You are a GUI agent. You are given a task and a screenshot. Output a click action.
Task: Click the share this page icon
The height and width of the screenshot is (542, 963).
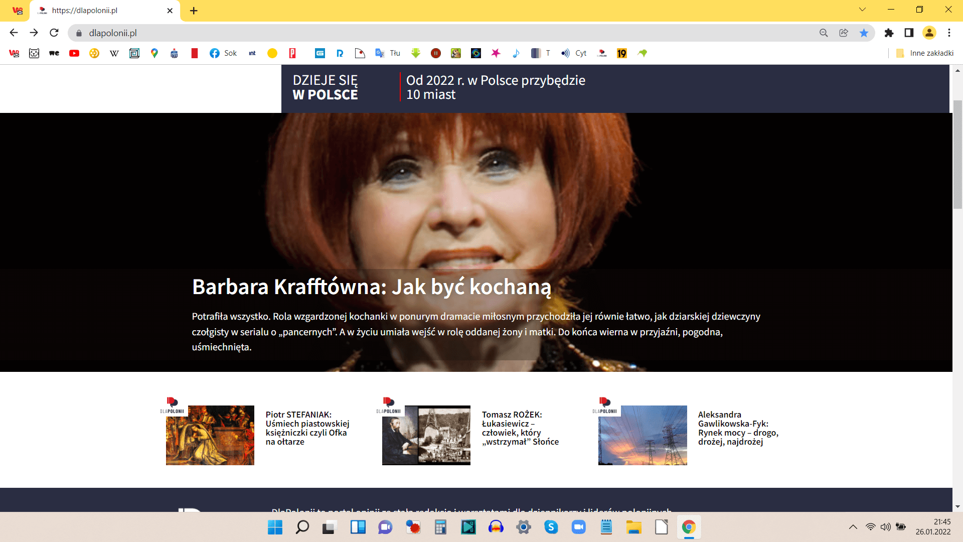844,33
